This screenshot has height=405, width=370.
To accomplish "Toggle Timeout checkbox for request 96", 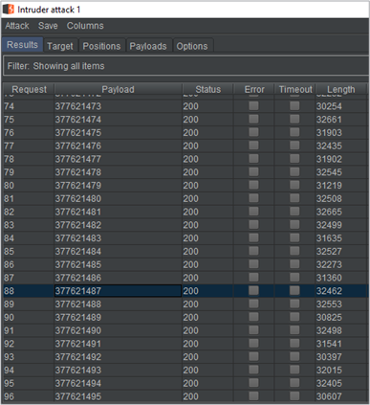I will point(294,396).
